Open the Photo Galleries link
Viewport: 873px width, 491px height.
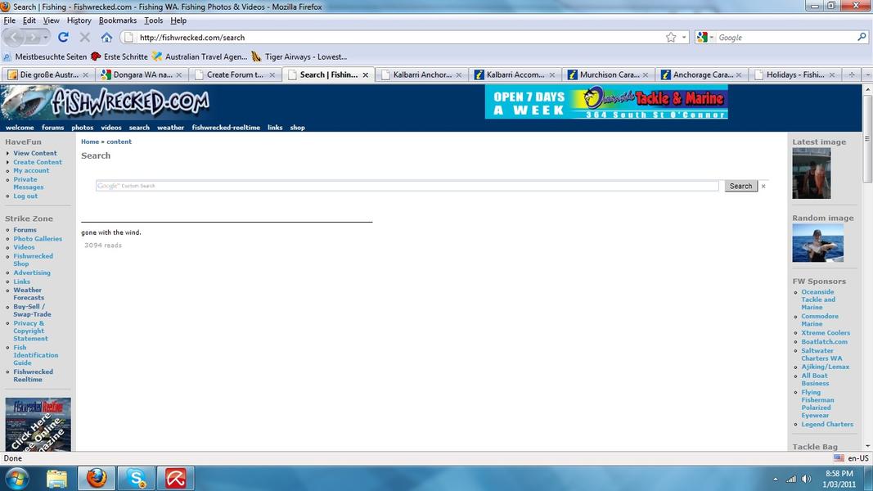[38, 239]
